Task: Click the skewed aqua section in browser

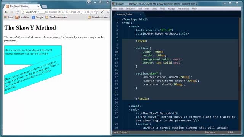Action: point(33,75)
